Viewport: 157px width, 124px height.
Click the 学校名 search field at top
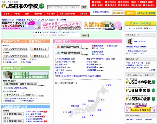64,7
